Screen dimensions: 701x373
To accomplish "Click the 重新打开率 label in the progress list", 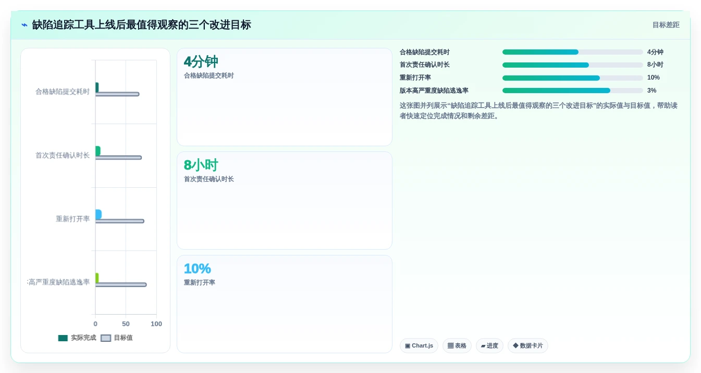I will coord(415,78).
